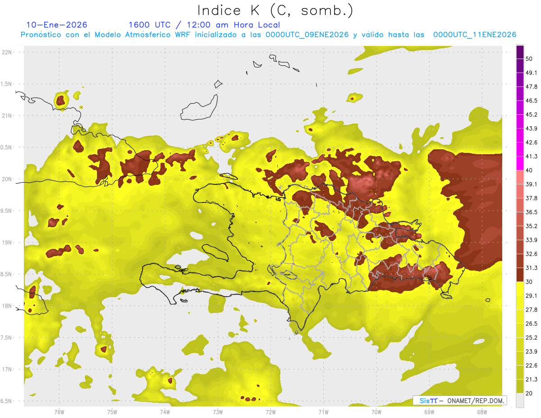Click the "68W" longitude axis label
Screen dimensions: 541x418
[481, 412]
